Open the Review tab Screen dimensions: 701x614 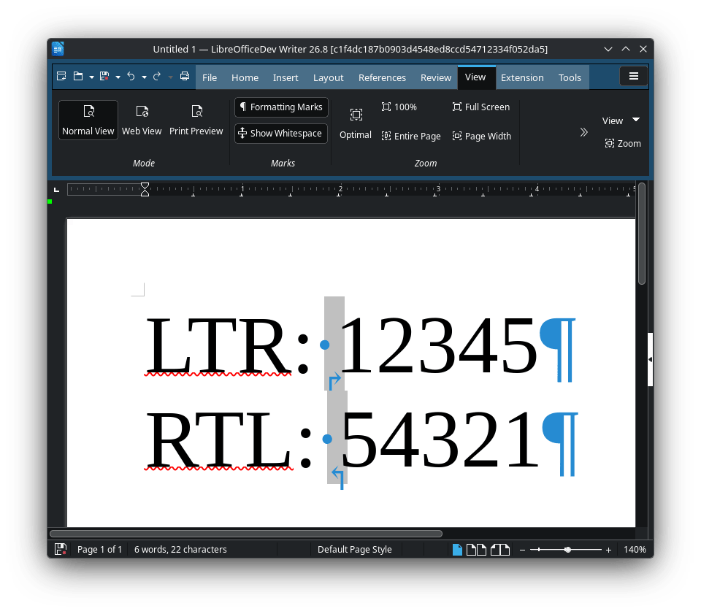[436, 78]
